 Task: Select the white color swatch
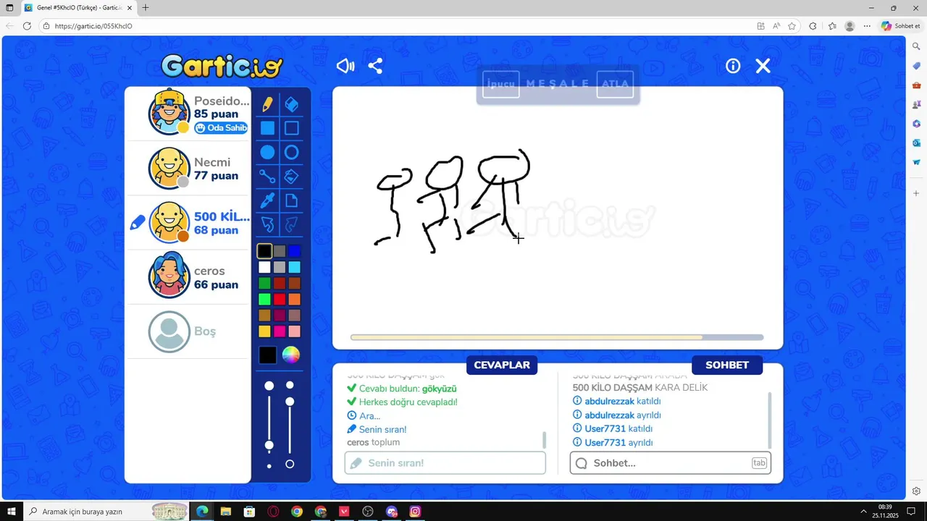click(264, 267)
